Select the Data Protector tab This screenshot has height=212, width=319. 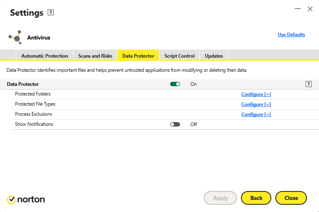coord(138,56)
